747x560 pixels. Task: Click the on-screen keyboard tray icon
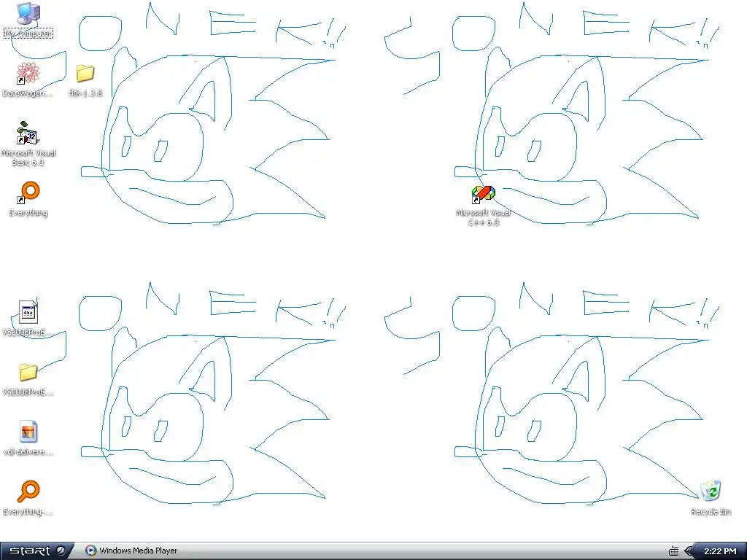click(x=673, y=551)
